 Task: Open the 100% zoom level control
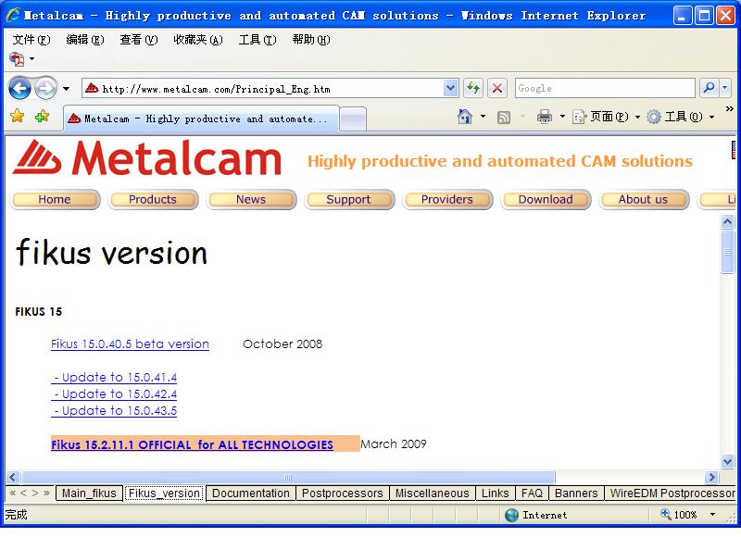click(x=687, y=515)
